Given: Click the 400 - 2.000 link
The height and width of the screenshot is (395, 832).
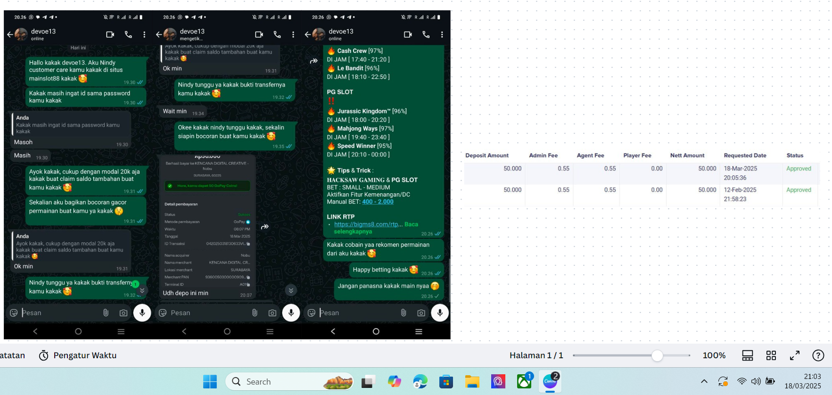Looking at the screenshot, I should coord(378,202).
